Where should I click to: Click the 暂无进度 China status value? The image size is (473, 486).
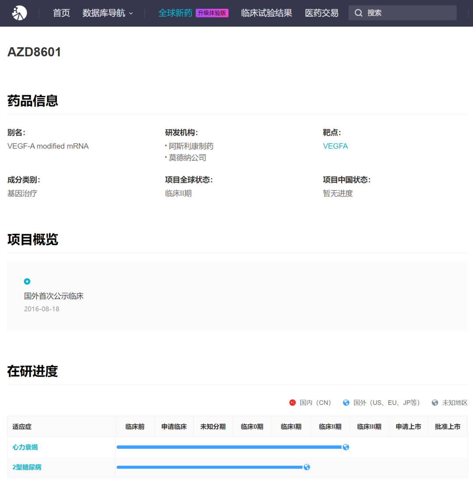pyautogui.click(x=338, y=194)
